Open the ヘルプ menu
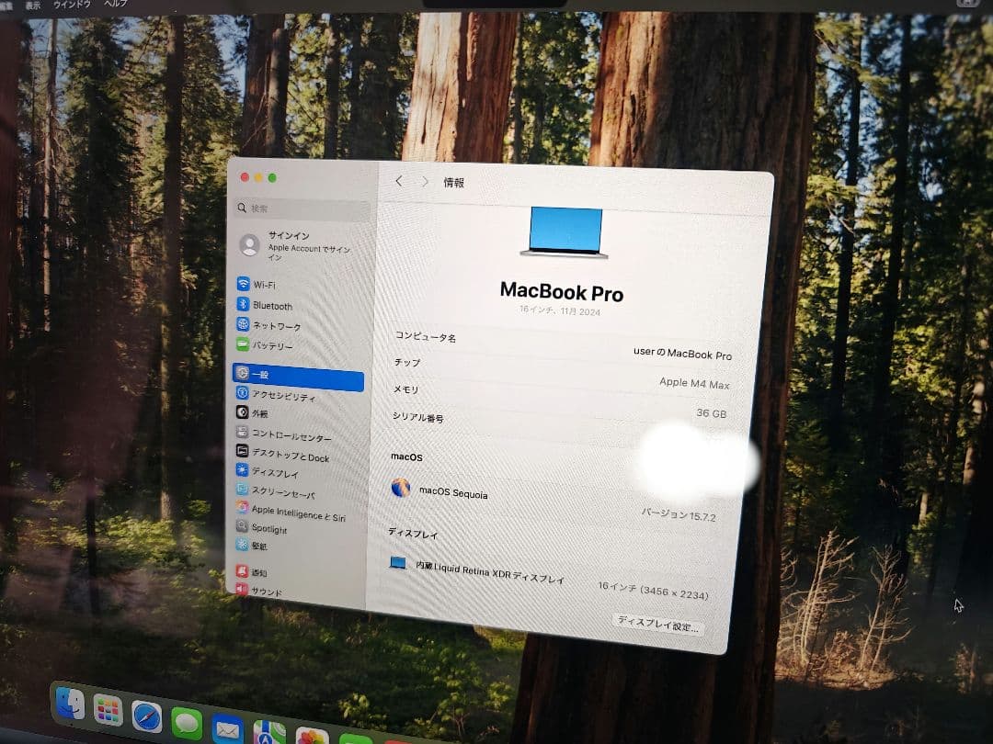This screenshot has width=993, height=744. 115,4
